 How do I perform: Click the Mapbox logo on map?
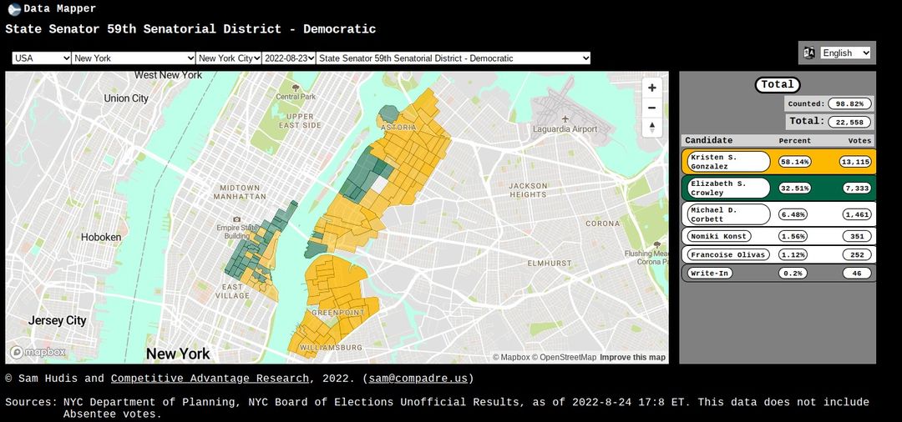(x=38, y=353)
